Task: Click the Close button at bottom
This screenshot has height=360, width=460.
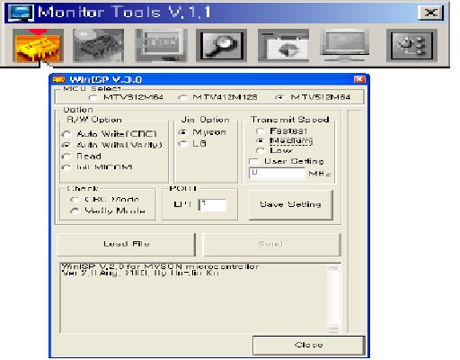Action: click(309, 345)
